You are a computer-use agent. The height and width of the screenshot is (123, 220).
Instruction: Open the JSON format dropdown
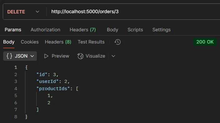pyautogui.click(x=20, y=56)
